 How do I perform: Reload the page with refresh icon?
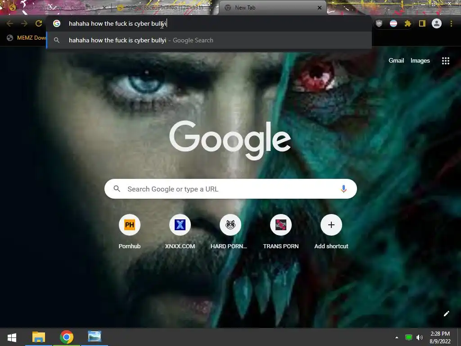tap(39, 23)
